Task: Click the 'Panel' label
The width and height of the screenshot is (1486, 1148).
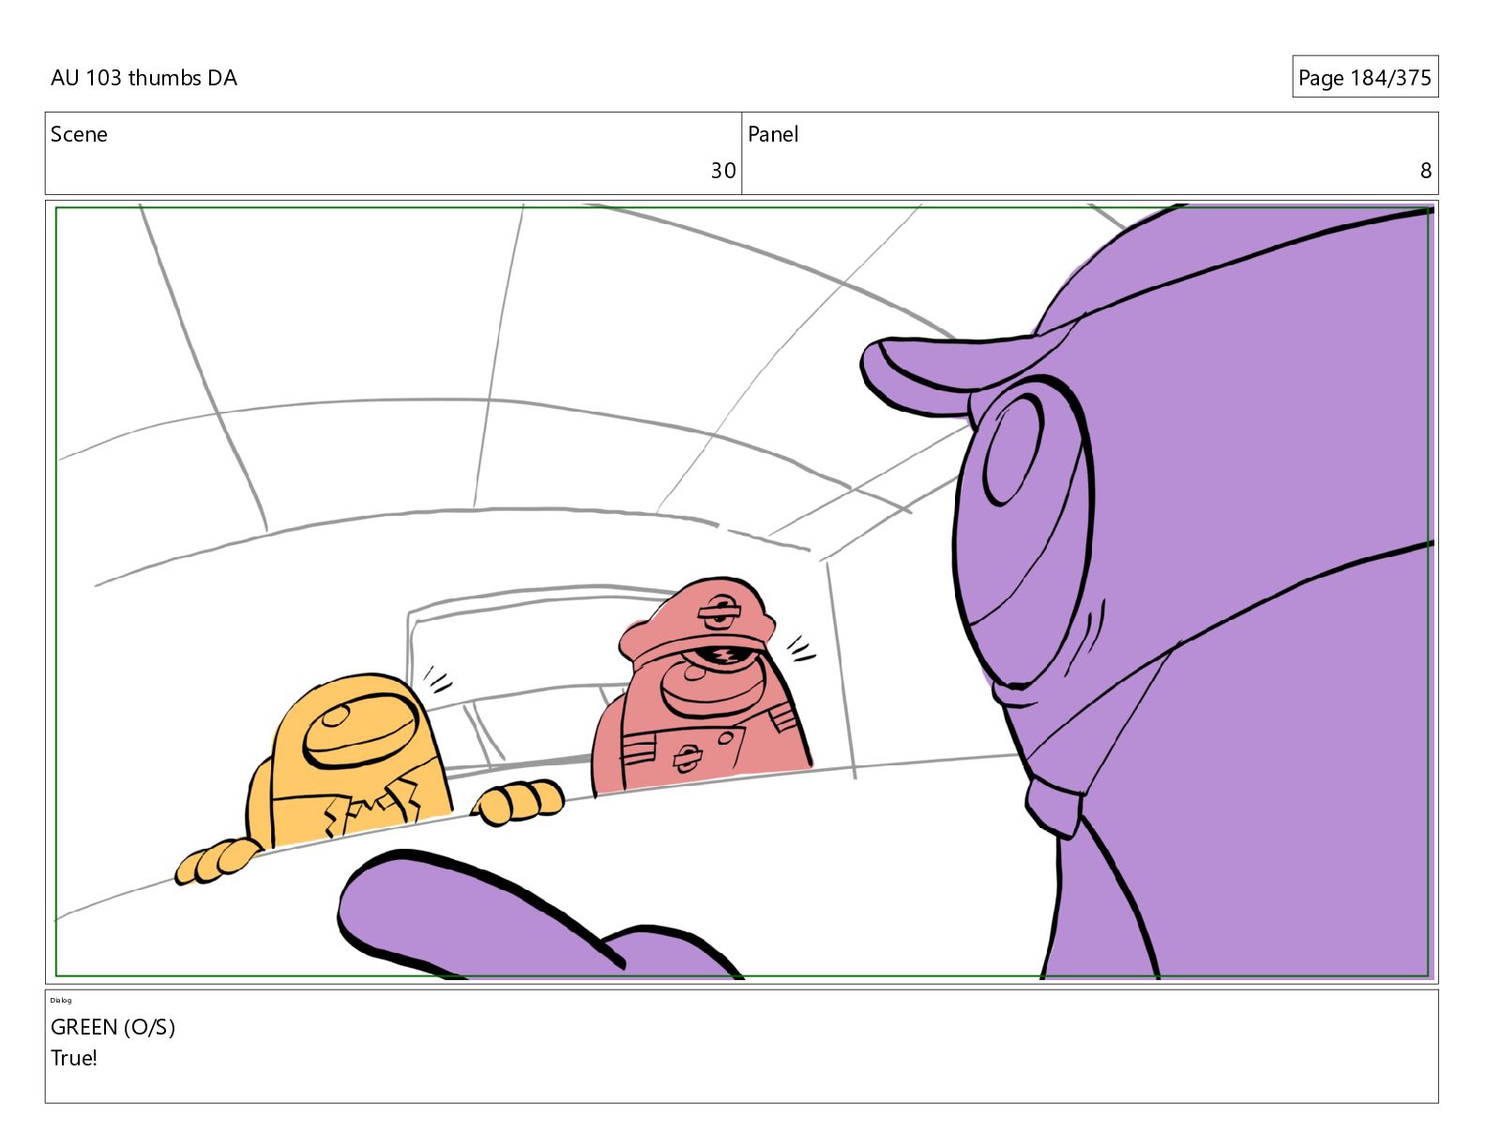Action: 773,134
